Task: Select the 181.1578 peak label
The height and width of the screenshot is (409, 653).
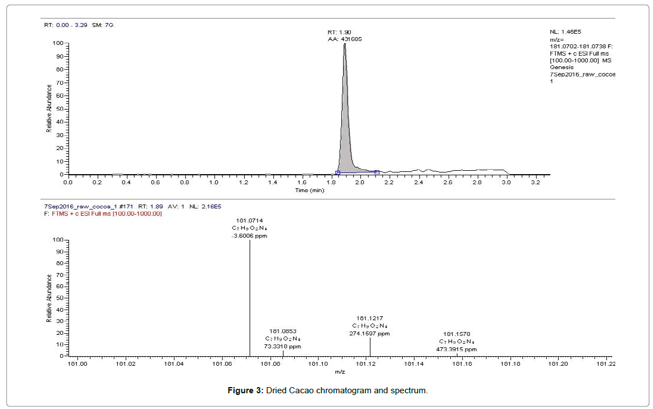Action: (456, 334)
